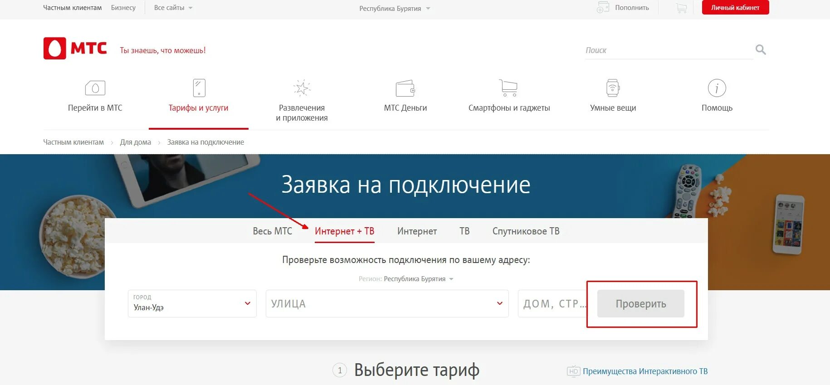Image resolution: width=830 pixels, height=385 pixels.
Task: Select the Весь МТС tab
Action: point(273,231)
